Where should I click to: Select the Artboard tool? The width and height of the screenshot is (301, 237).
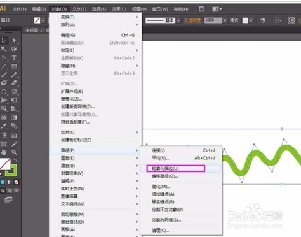coord(4,144)
